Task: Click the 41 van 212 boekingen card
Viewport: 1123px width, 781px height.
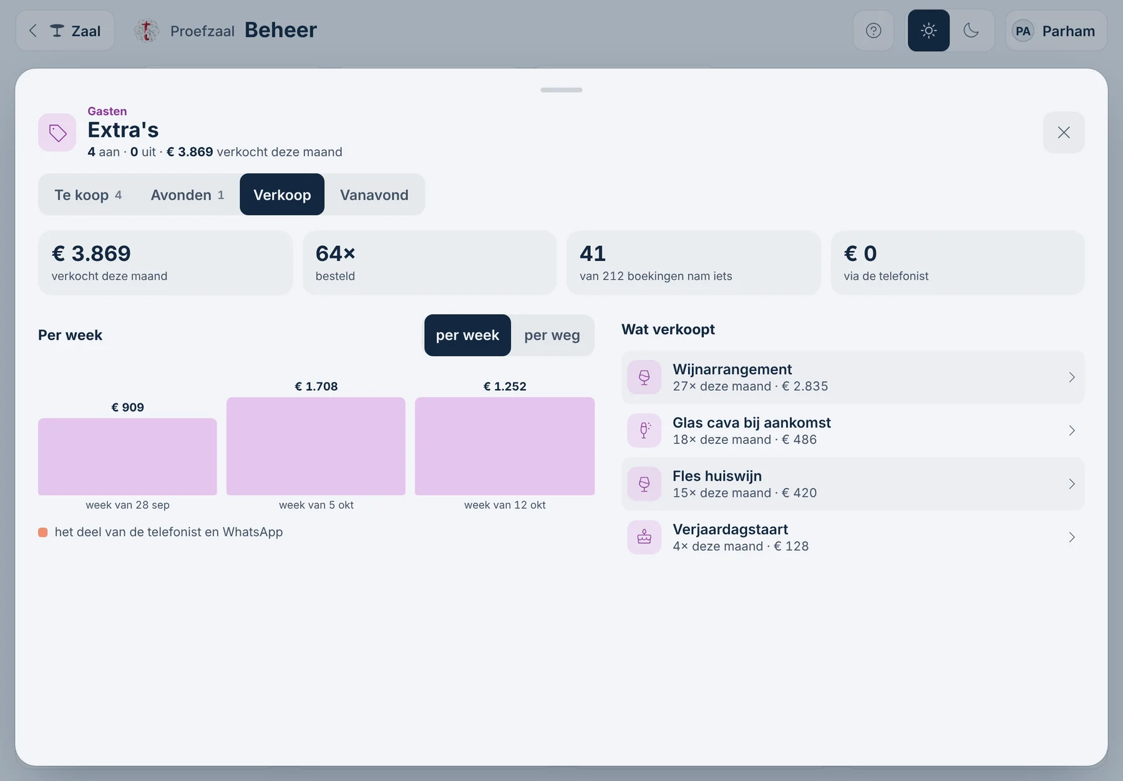Action: [x=693, y=263]
